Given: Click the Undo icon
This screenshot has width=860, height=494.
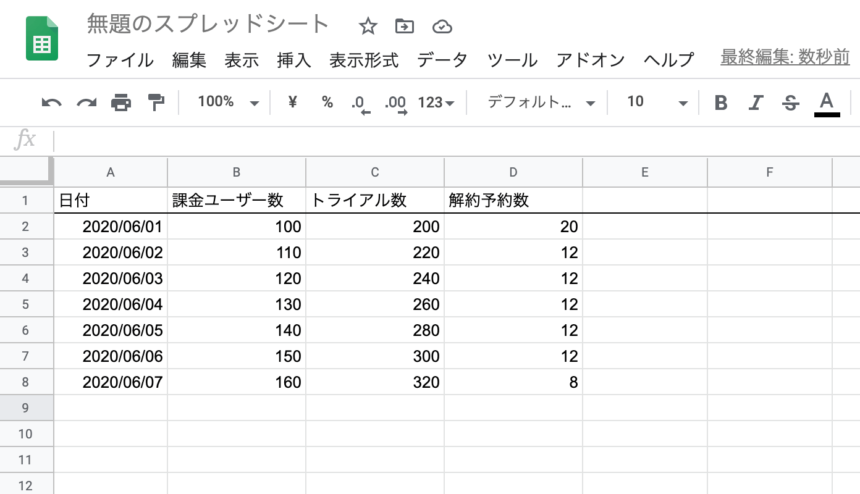Looking at the screenshot, I should (52, 103).
